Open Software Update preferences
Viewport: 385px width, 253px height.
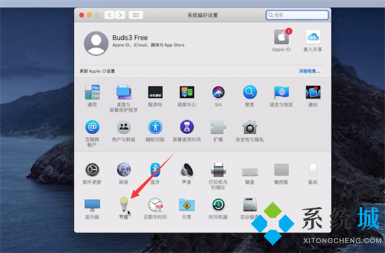click(x=92, y=170)
